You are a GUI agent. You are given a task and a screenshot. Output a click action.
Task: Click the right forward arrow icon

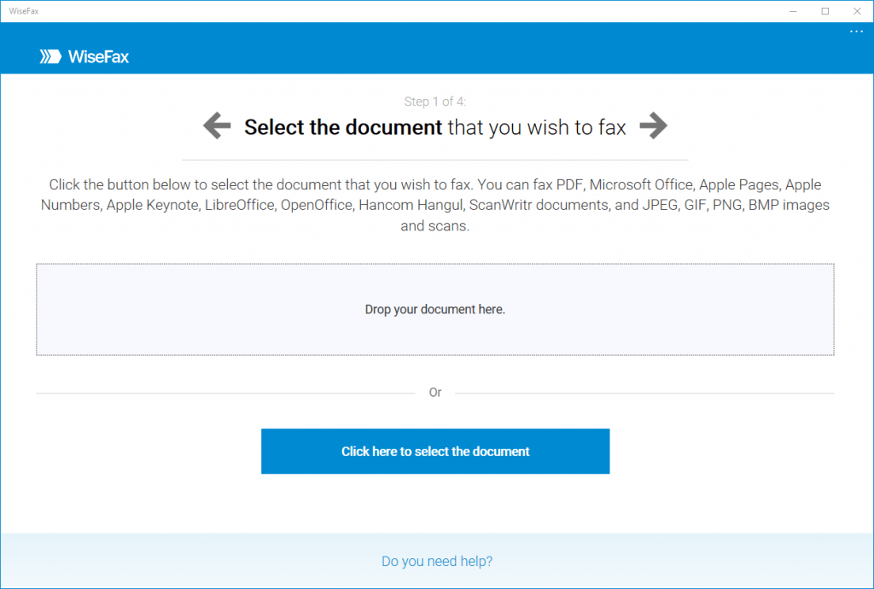(x=653, y=125)
